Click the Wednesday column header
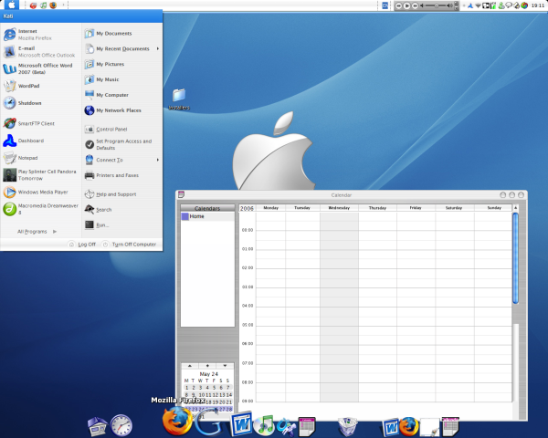Viewport: 548px width, 438px height. [339, 208]
